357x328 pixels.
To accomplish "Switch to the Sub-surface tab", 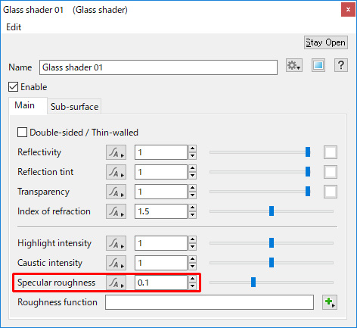I will point(74,107).
